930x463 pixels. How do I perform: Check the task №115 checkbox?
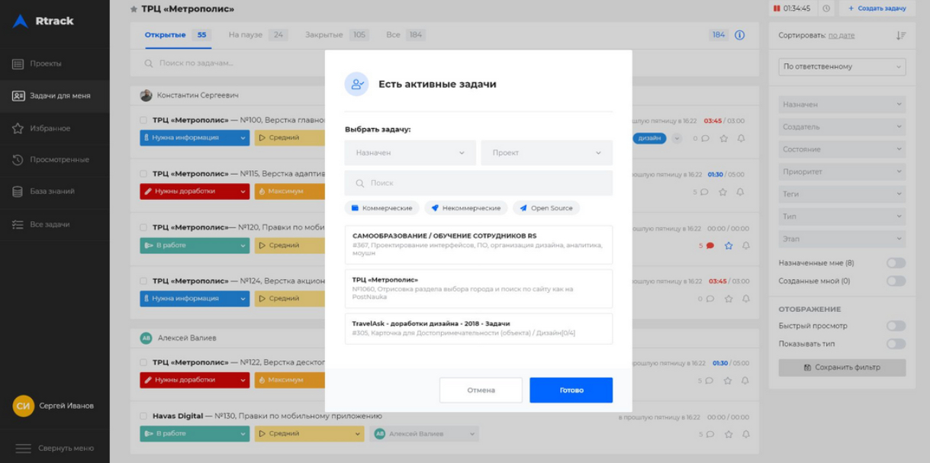[x=143, y=174]
